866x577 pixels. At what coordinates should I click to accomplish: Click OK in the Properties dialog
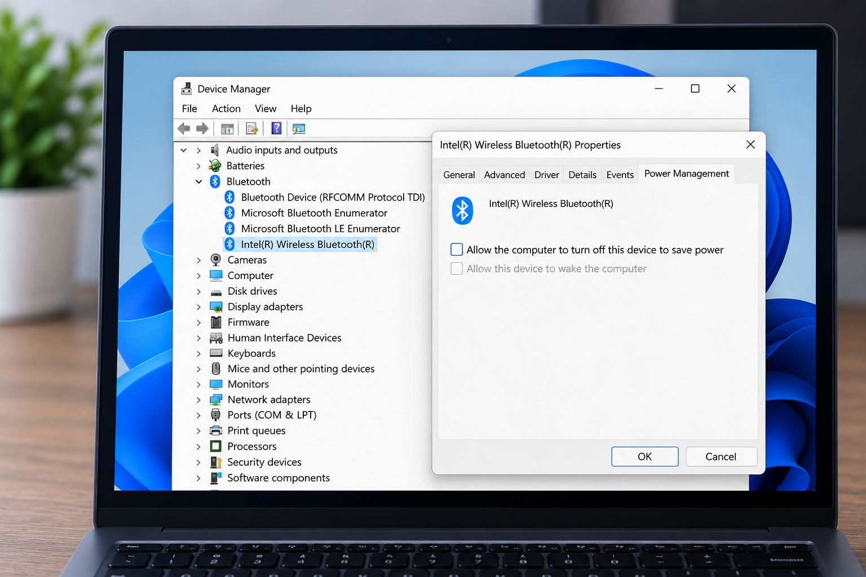tap(645, 456)
